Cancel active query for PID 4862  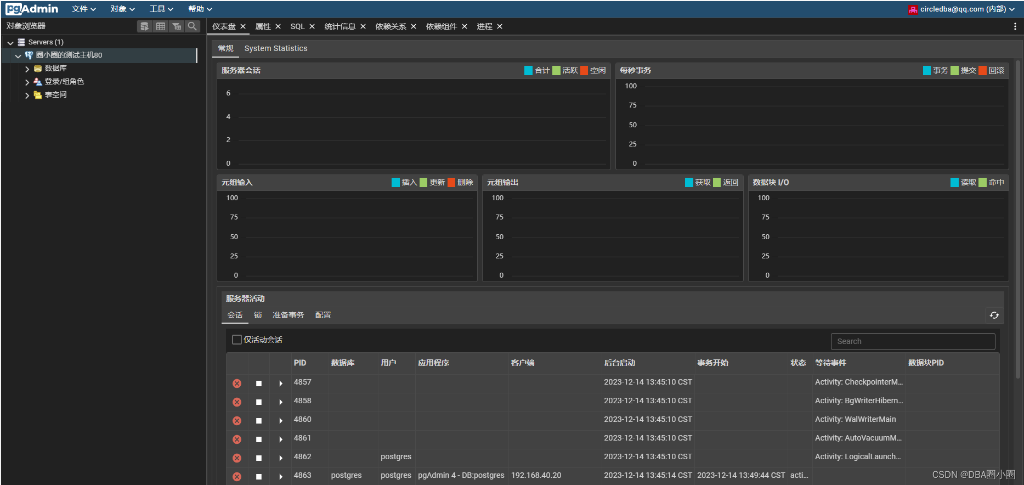[259, 458]
